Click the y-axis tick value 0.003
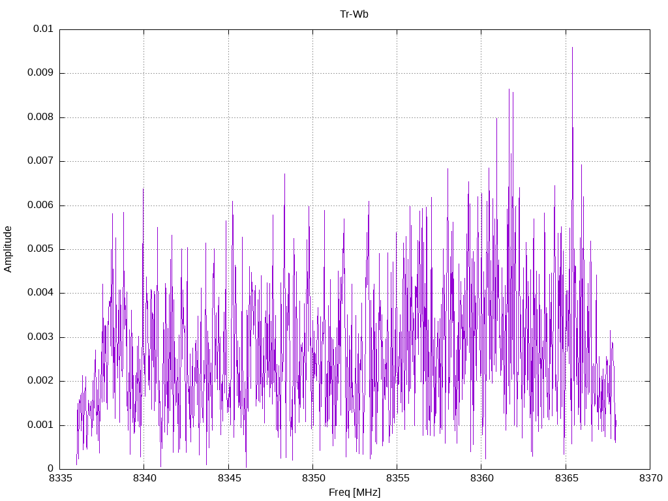The image size is (668, 501). click(x=40, y=337)
